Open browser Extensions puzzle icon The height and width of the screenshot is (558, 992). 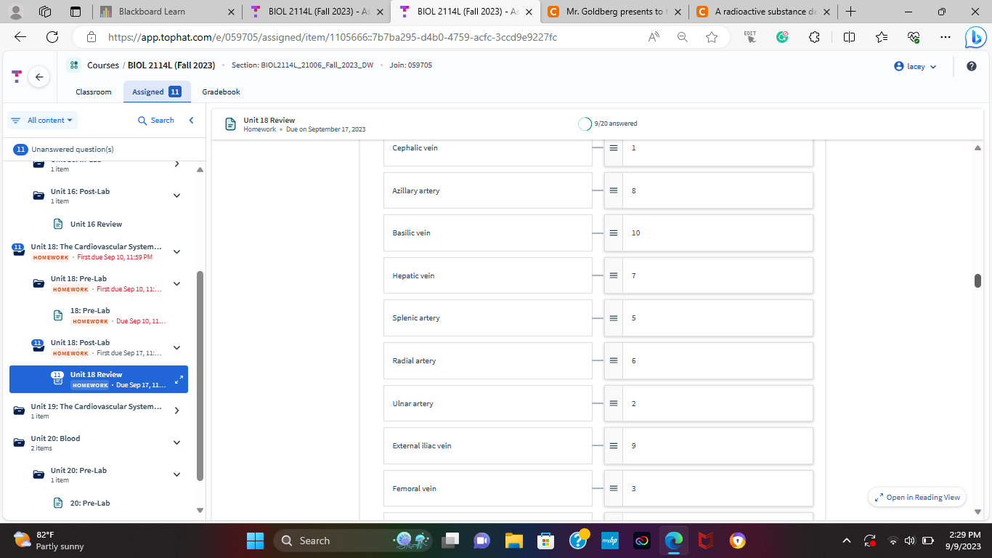[x=814, y=37]
